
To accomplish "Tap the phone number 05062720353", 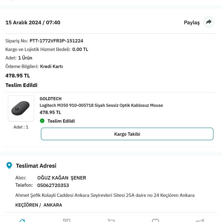I will [53, 185].
